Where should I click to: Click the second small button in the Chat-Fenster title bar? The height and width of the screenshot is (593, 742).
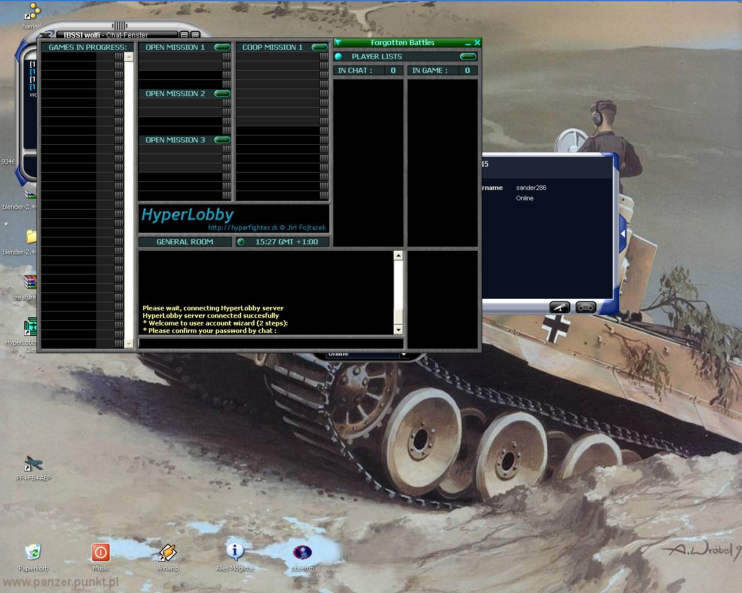195,35
